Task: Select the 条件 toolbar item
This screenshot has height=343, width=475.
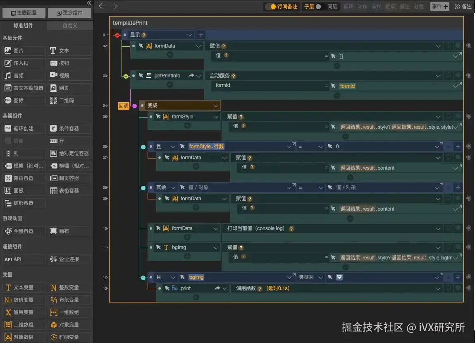Action: tap(377, 6)
